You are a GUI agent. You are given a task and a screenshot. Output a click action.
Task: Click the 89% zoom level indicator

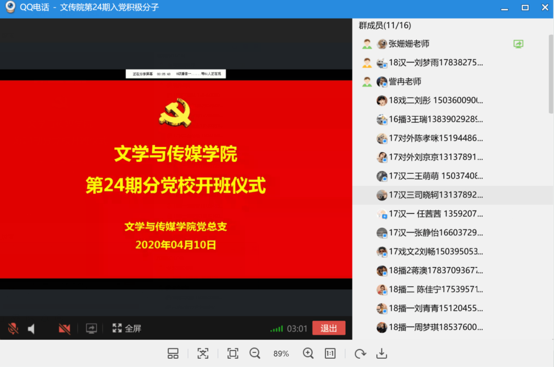(281, 354)
